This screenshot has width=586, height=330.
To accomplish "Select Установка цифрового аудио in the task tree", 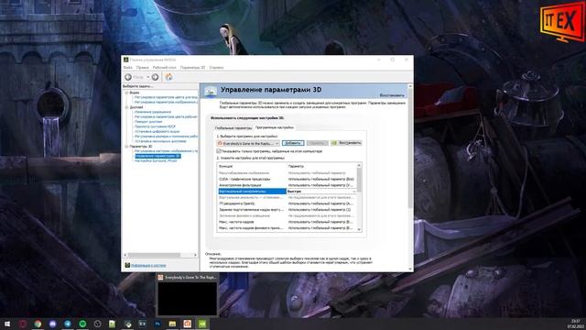I will point(157,131).
